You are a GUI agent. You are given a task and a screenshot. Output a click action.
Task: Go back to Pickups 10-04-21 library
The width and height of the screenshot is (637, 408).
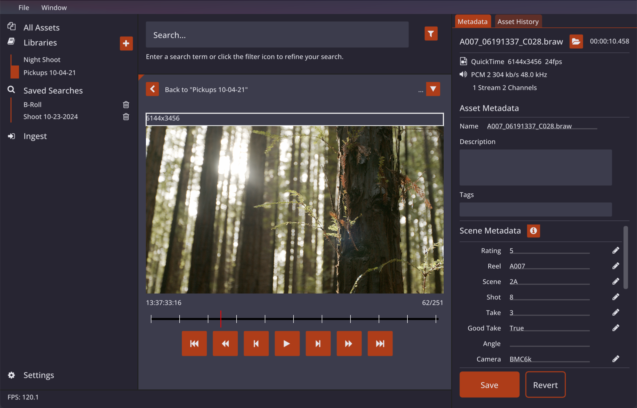(152, 89)
